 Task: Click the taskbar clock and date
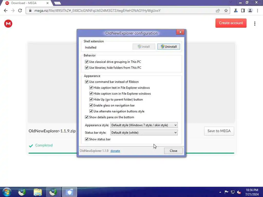click(x=252, y=192)
